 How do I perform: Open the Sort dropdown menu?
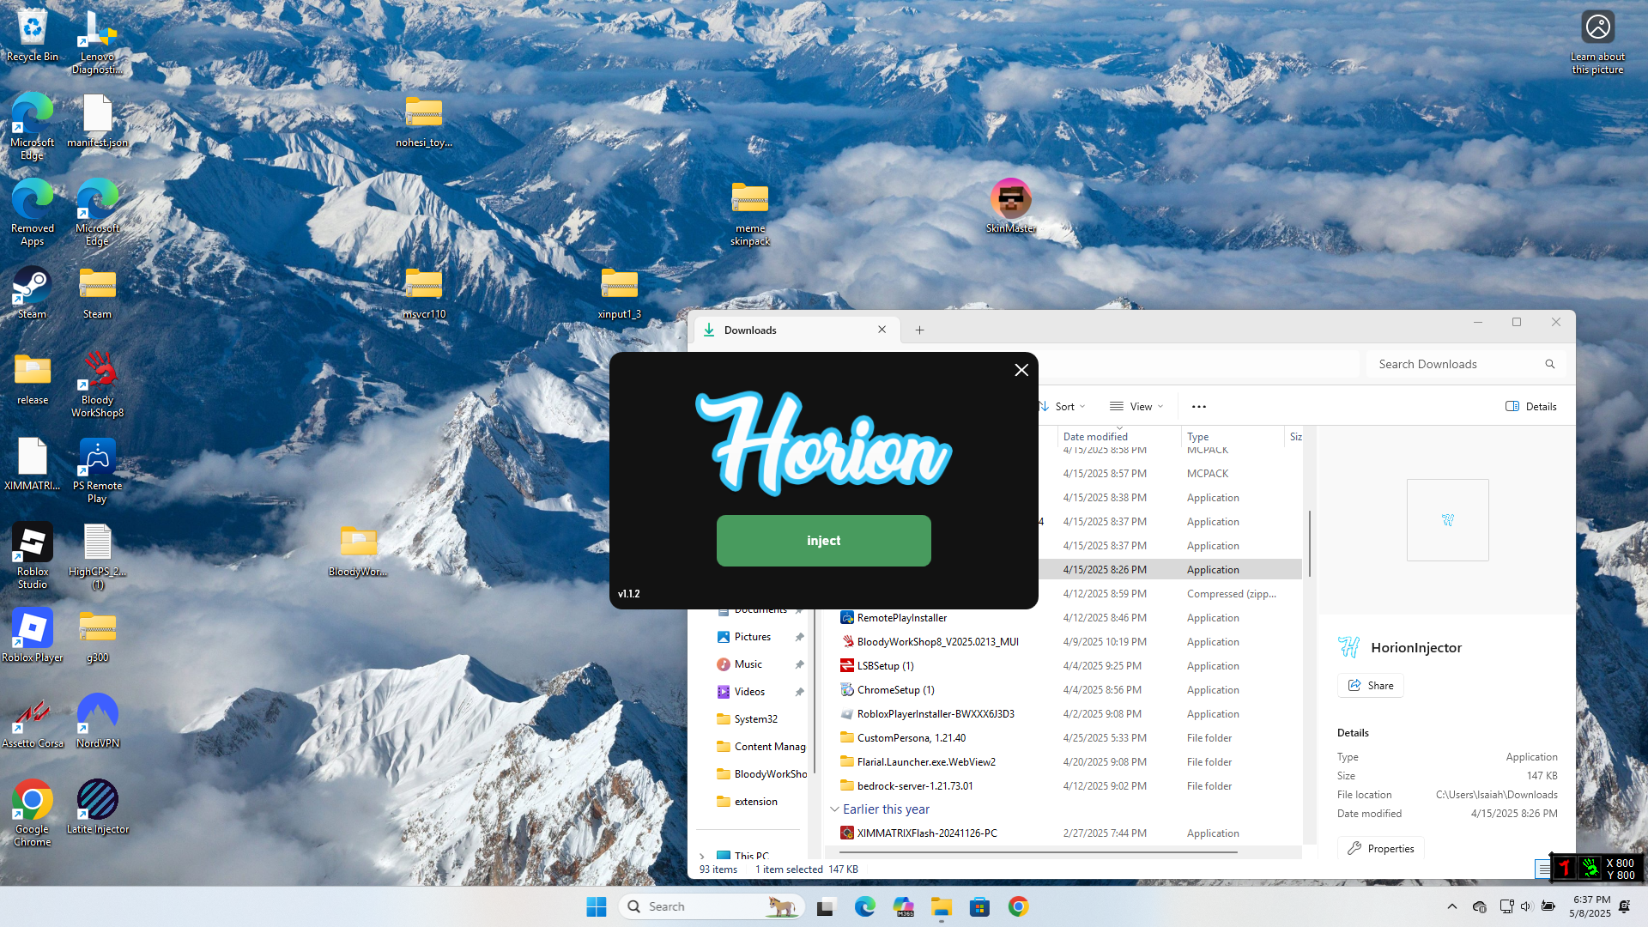click(x=1063, y=406)
